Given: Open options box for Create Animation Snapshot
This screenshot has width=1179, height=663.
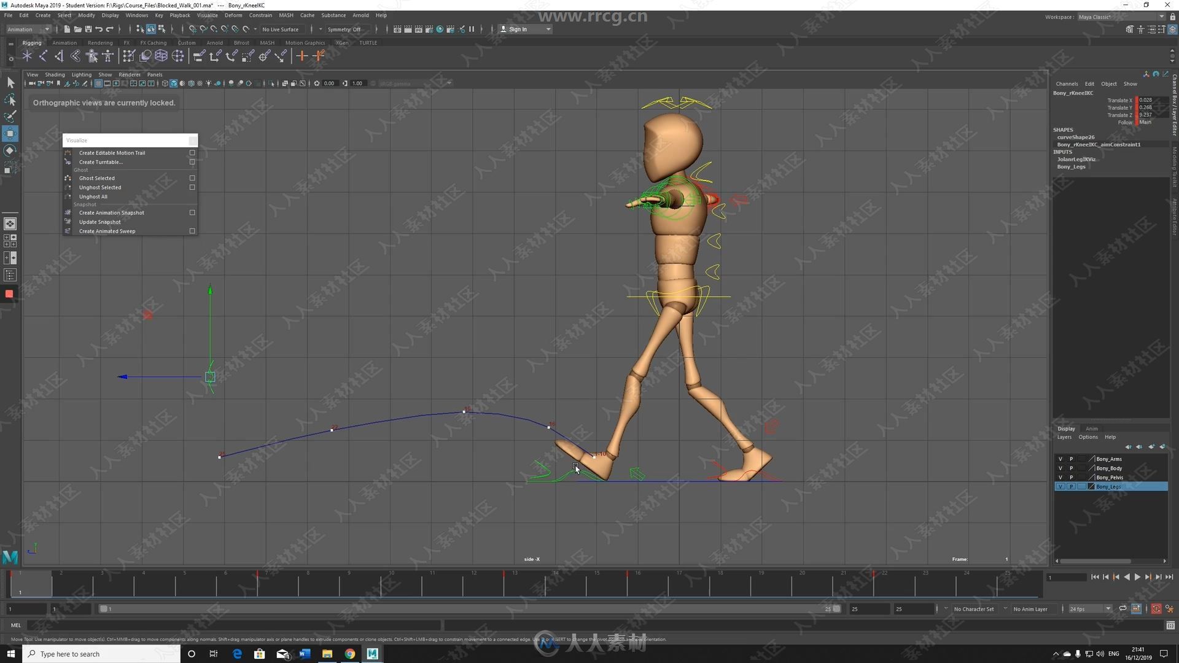Looking at the screenshot, I should (x=192, y=212).
